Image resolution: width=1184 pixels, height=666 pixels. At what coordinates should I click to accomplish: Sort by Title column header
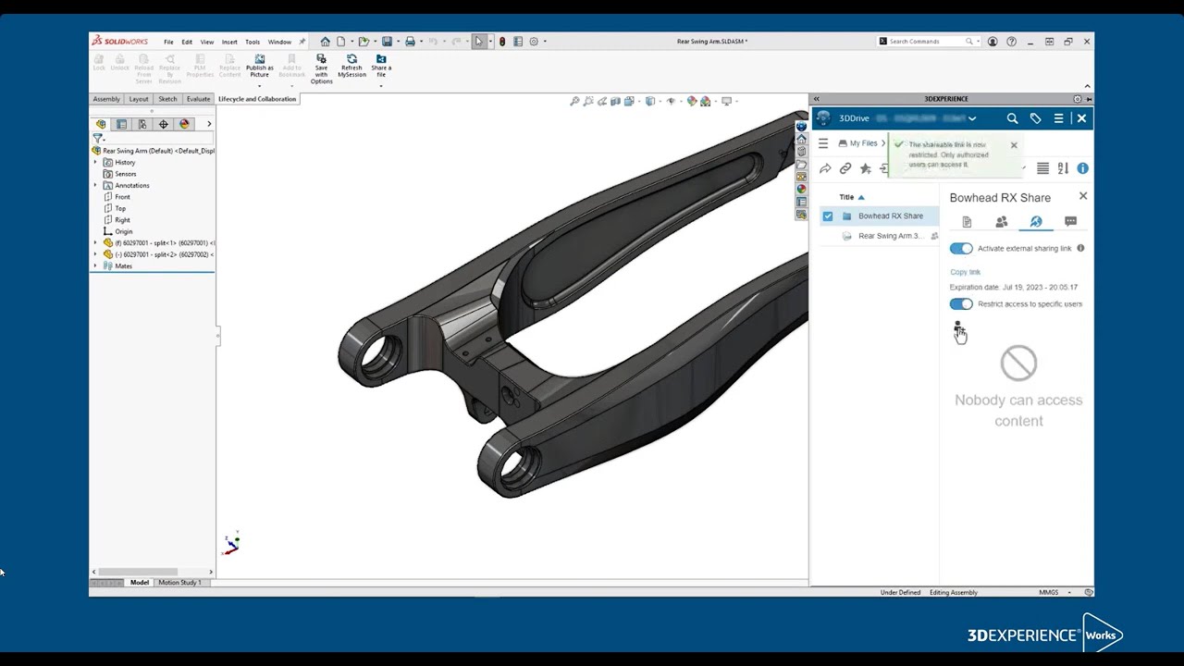coord(847,197)
